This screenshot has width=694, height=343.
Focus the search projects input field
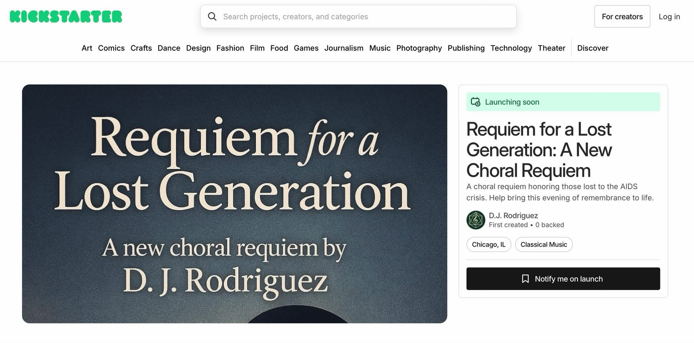[x=362, y=17]
